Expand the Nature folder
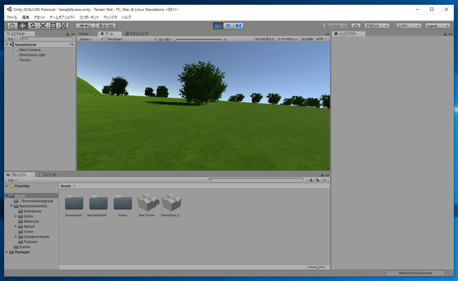Image resolution: width=458 pixels, height=281 pixels. tap(16, 226)
